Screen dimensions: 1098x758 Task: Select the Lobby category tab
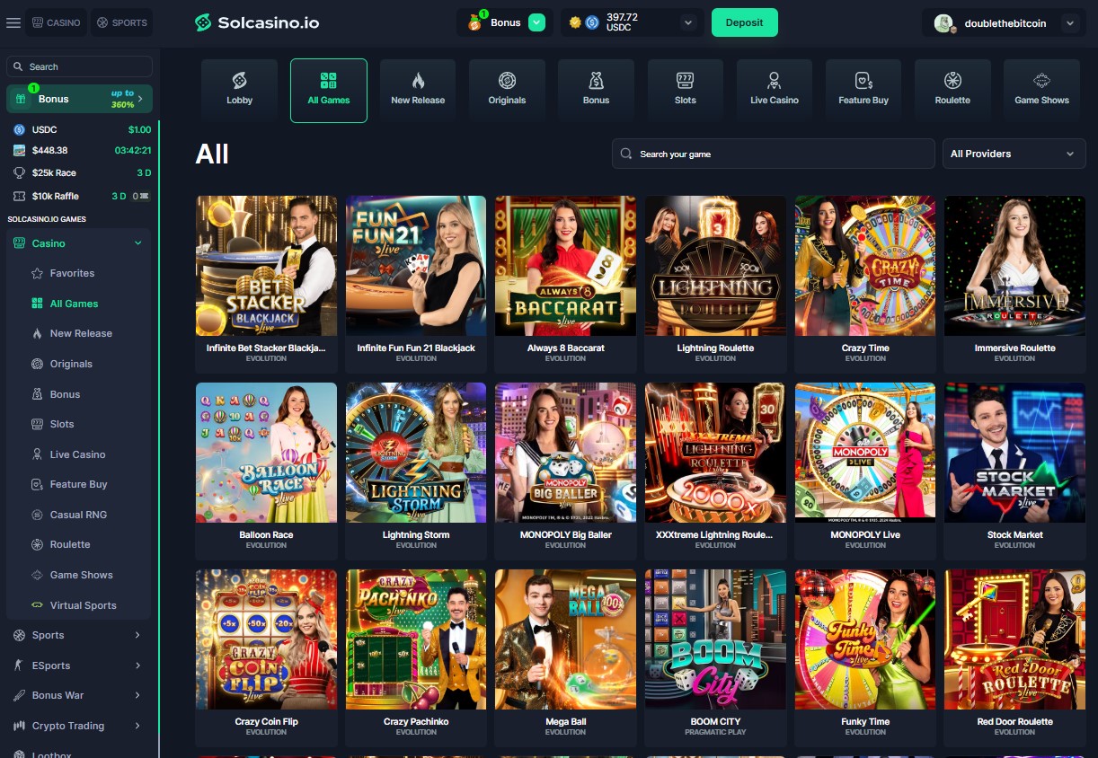pos(240,90)
